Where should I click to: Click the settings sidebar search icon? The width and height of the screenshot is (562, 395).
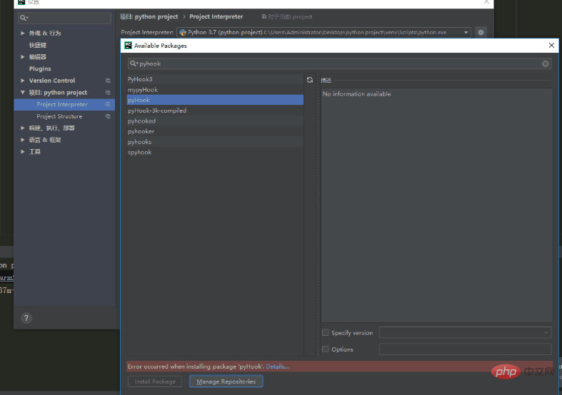point(24,18)
